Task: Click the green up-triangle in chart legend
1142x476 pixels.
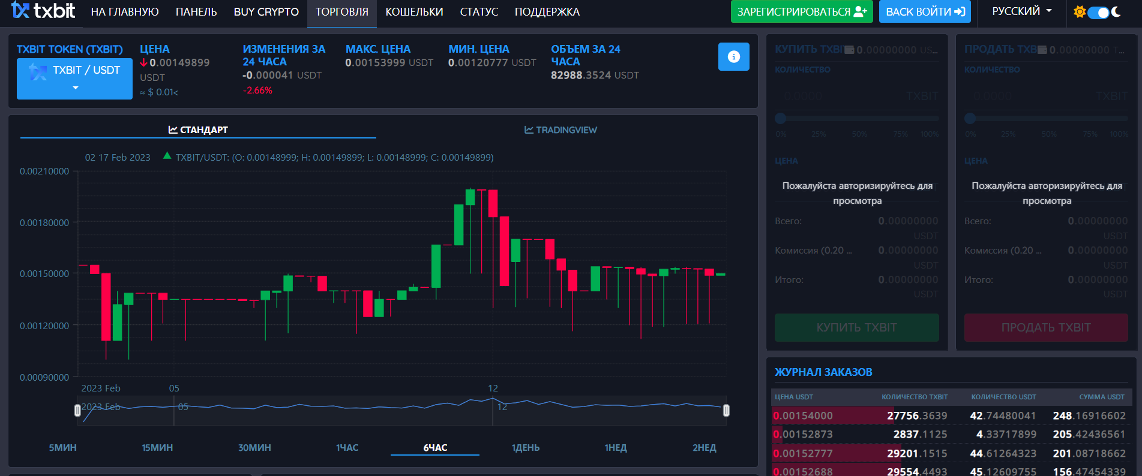Action: tap(167, 156)
